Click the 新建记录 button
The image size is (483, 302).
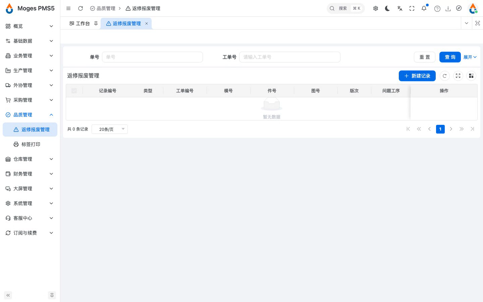(417, 76)
